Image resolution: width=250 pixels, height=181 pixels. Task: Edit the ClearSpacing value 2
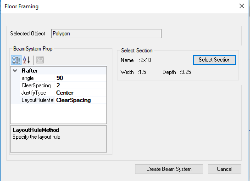pyautogui.click(x=81, y=85)
